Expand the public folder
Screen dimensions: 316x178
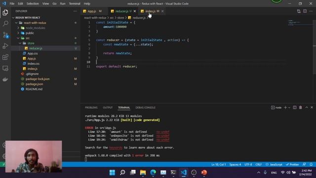pos(46,33)
